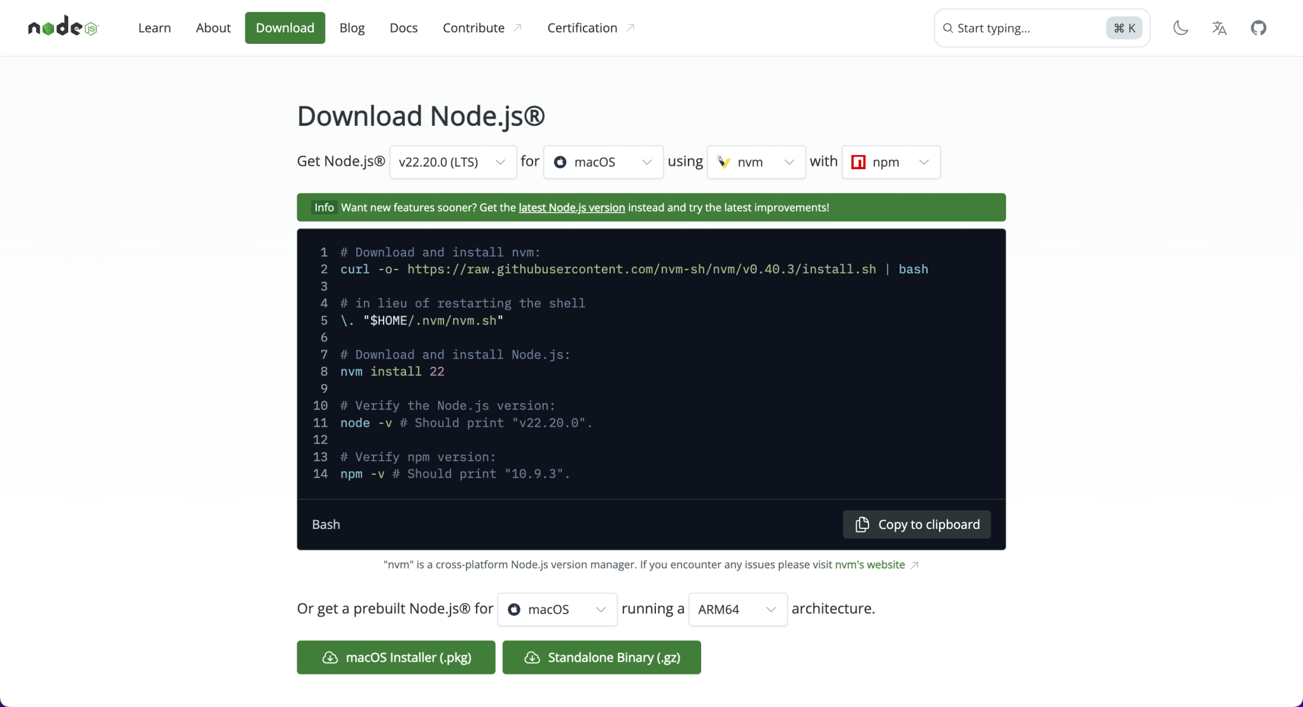This screenshot has width=1303, height=707.
Task: Click the cloud download icon on Standalone Binary
Action: (532, 657)
